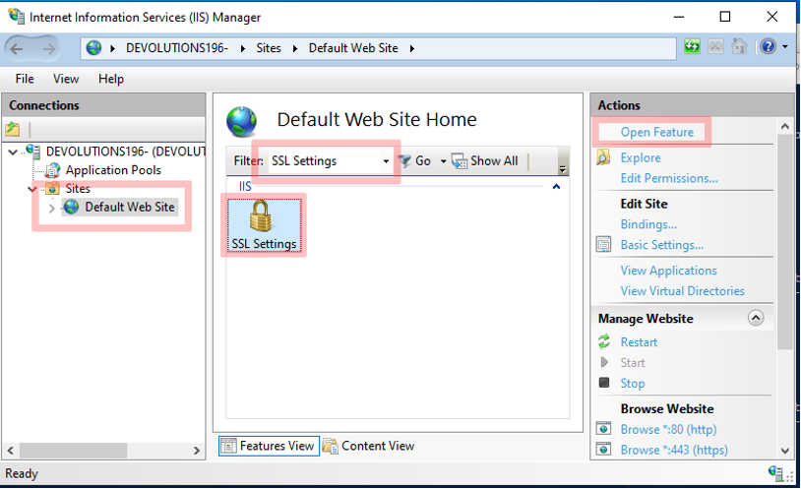
Task: Open the Bindings link
Action: coord(648,223)
